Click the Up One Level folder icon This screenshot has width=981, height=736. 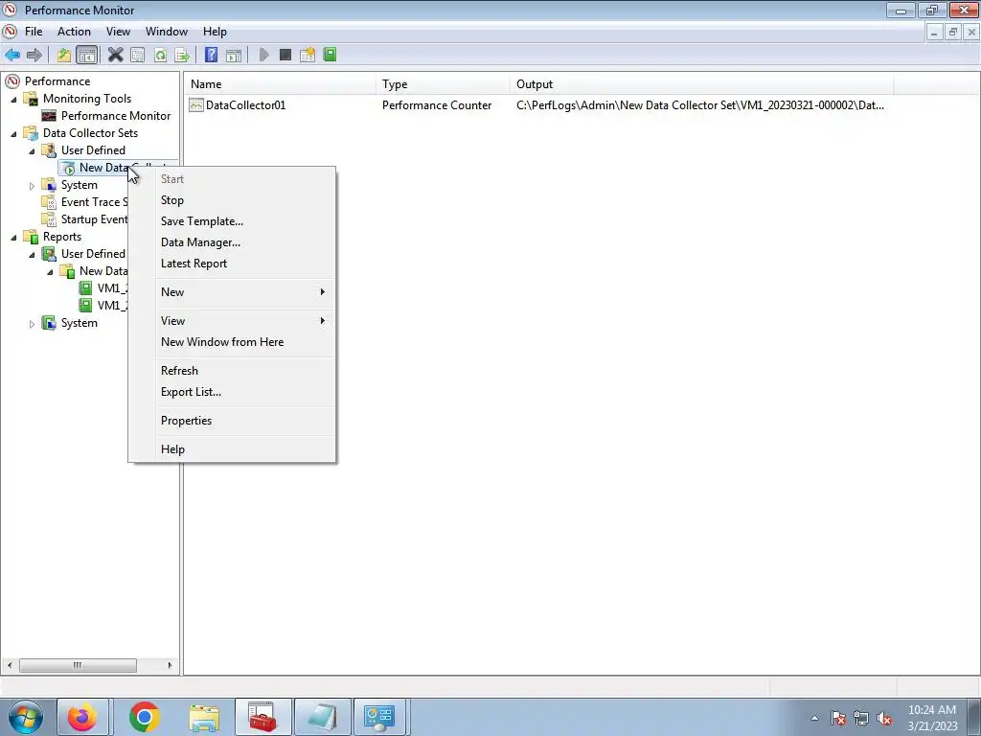coord(64,55)
